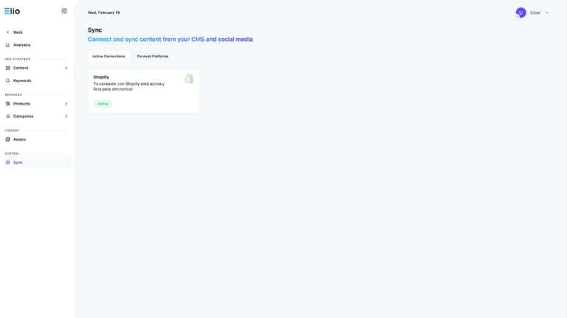Click the Analytics chart icon
567x318 pixels.
pyautogui.click(x=8, y=45)
